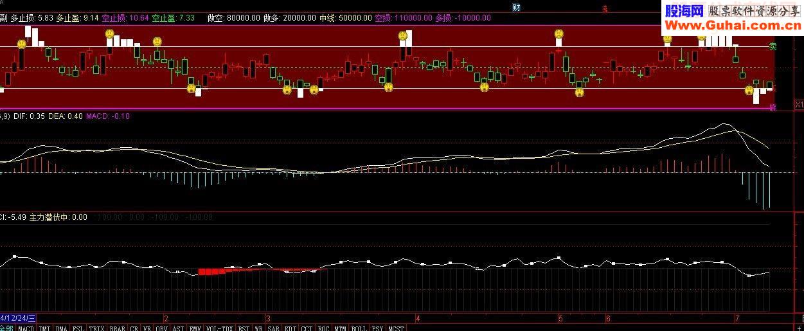Switch to the WR indicator tab

(258, 328)
